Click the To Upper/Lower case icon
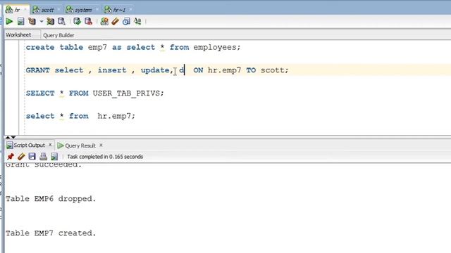The image size is (451, 253). [x=137, y=21]
